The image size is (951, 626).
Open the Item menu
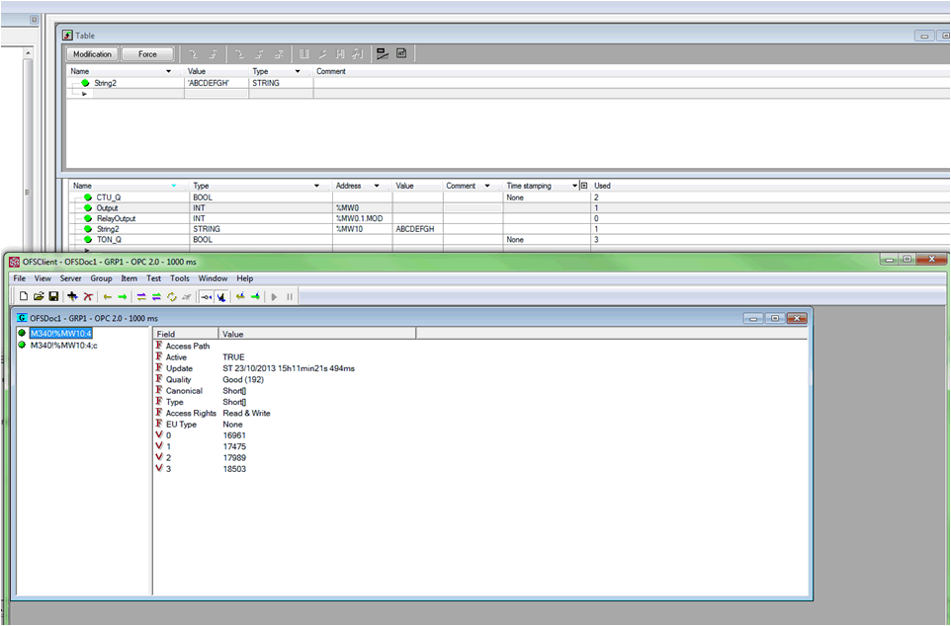[130, 278]
